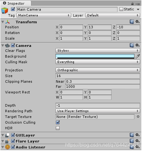Open the Inspector panel options menu
Viewport: 142px width, 151px height.
click(x=138, y=4)
